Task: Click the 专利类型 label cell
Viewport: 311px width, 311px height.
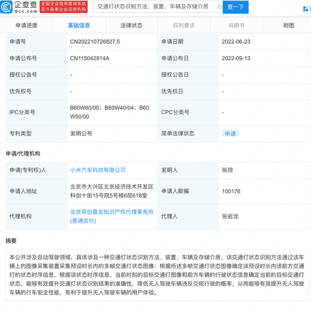Action: (36, 134)
